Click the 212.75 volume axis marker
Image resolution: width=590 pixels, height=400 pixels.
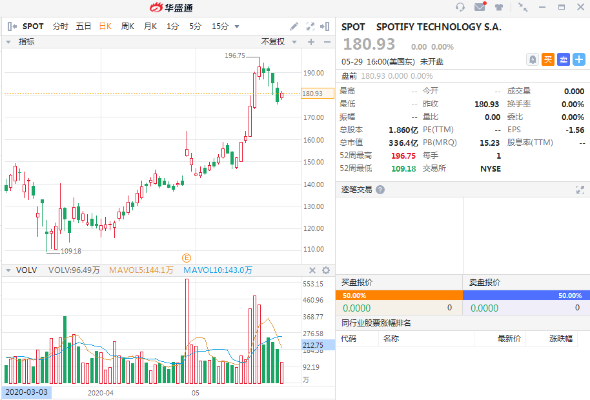[318, 345]
